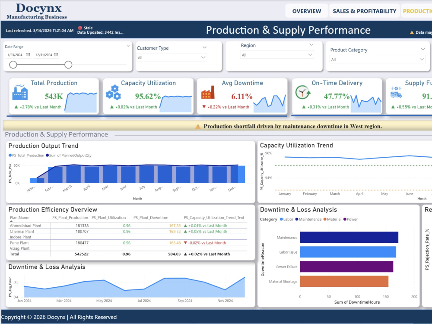Click the red down arrow in Avg Downtime card
The width and height of the screenshot is (432, 324).
pyautogui.click(x=204, y=107)
